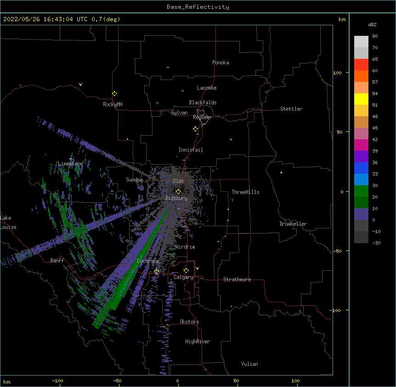Click the Base_Reflectivity title
This screenshot has height=387, width=396.
point(198,7)
